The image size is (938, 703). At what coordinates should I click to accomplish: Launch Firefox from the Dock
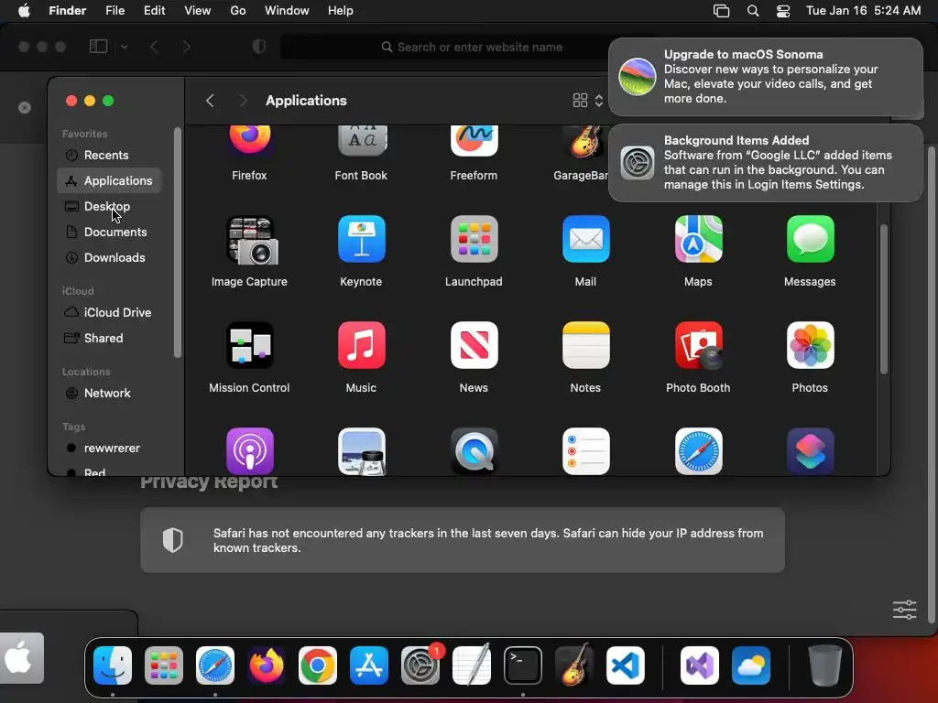click(x=267, y=665)
